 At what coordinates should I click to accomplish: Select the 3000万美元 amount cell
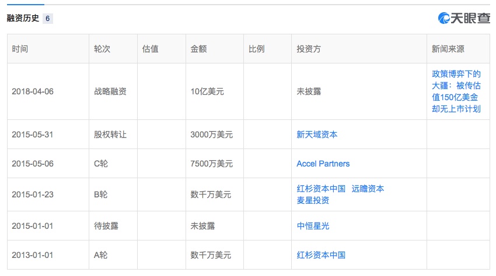pos(211,135)
